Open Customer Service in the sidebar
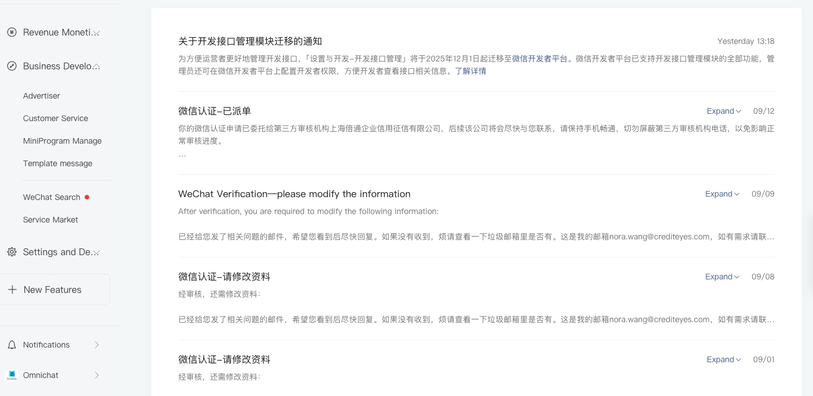The height and width of the screenshot is (396, 813). 55,119
